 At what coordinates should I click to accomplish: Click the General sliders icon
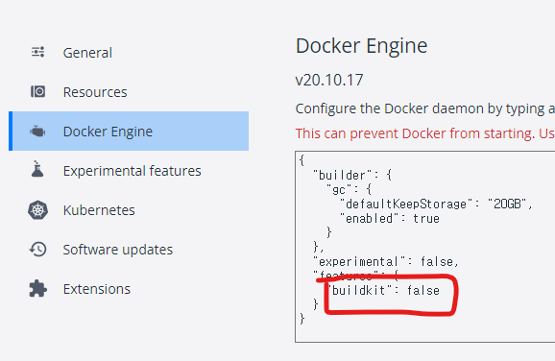click(37, 52)
